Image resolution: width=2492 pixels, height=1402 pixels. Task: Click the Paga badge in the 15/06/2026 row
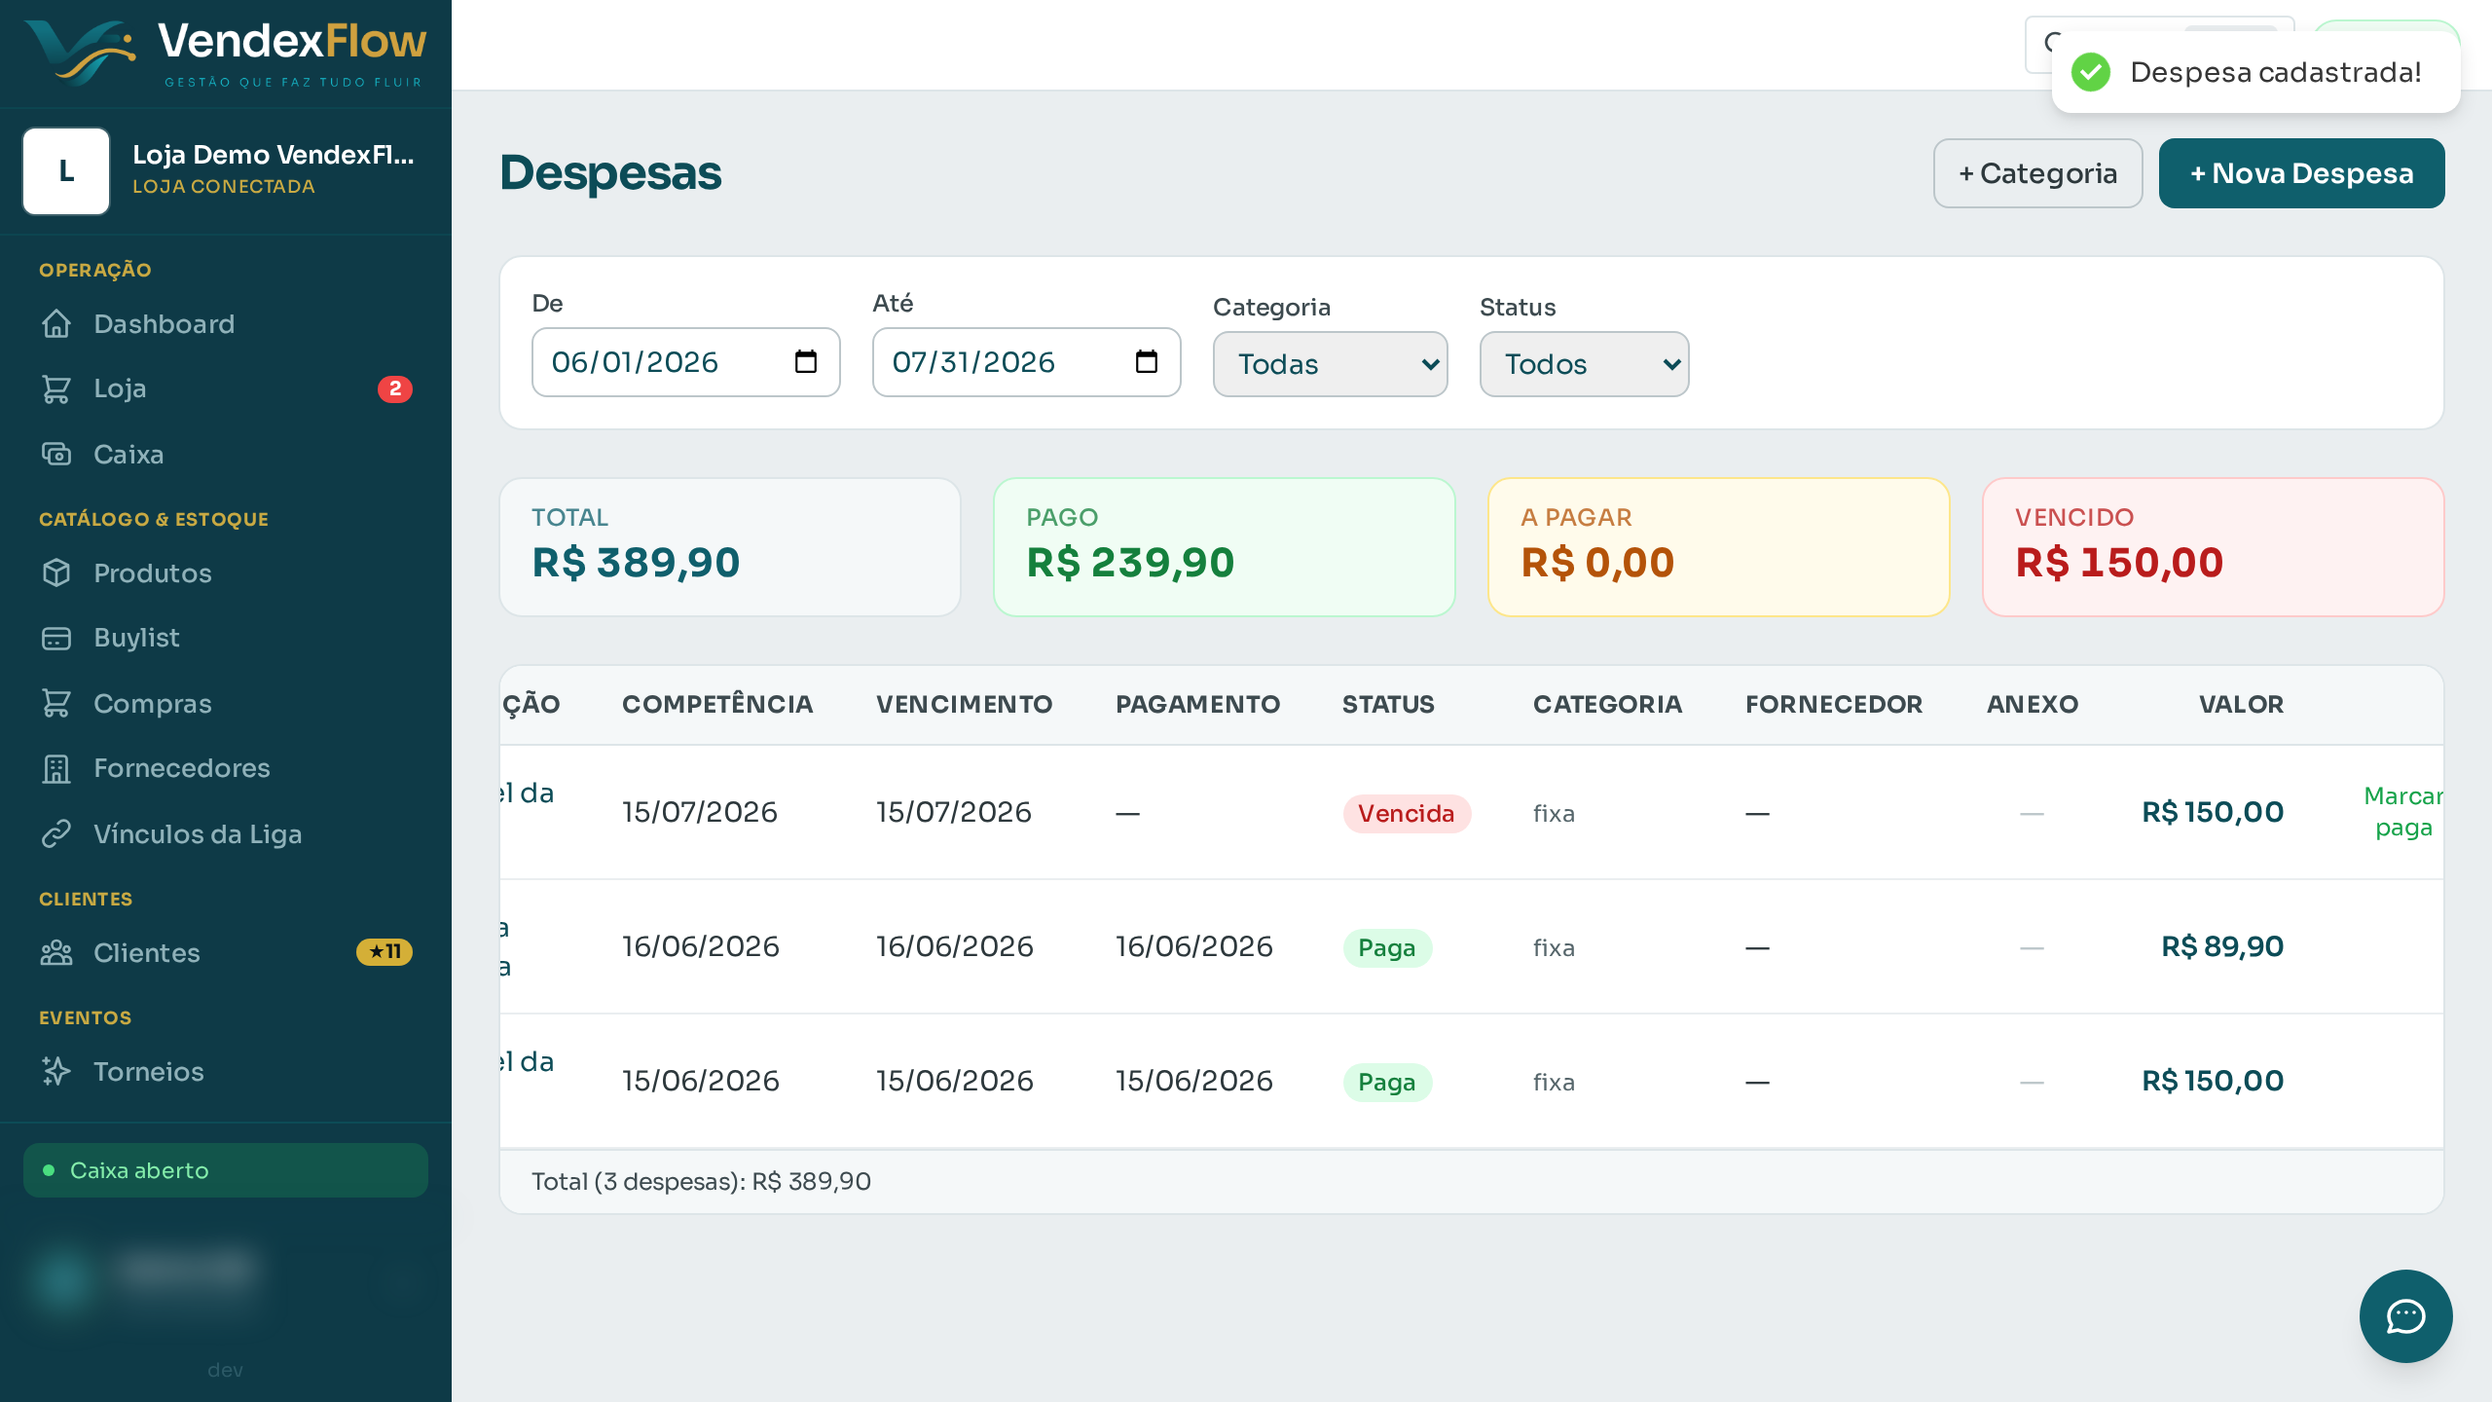(1387, 1083)
